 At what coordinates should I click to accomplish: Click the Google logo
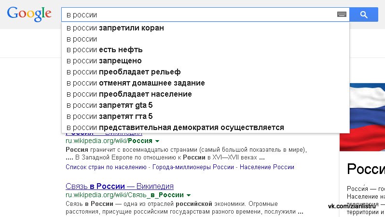[29, 14]
